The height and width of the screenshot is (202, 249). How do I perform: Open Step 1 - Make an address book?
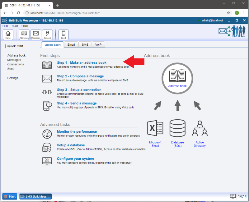[82, 63]
